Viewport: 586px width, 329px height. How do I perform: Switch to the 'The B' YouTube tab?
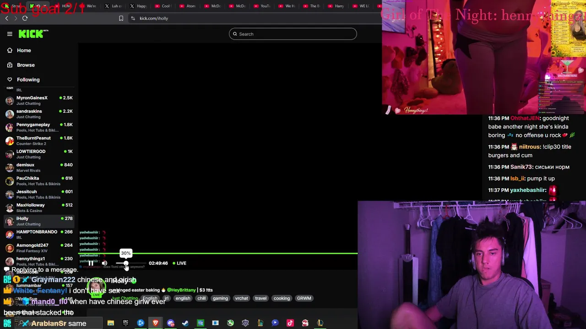coord(311,6)
